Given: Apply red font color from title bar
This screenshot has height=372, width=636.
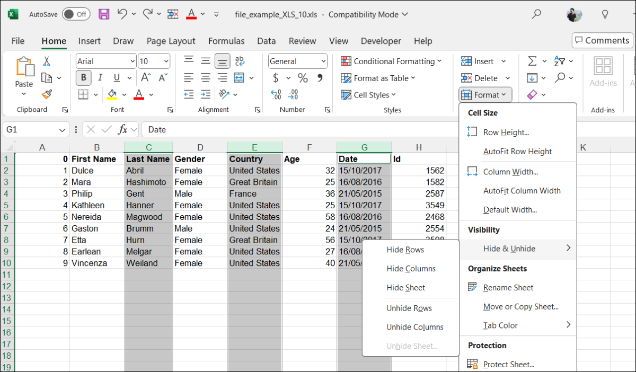Looking at the screenshot, I should pyautogui.click(x=191, y=14).
